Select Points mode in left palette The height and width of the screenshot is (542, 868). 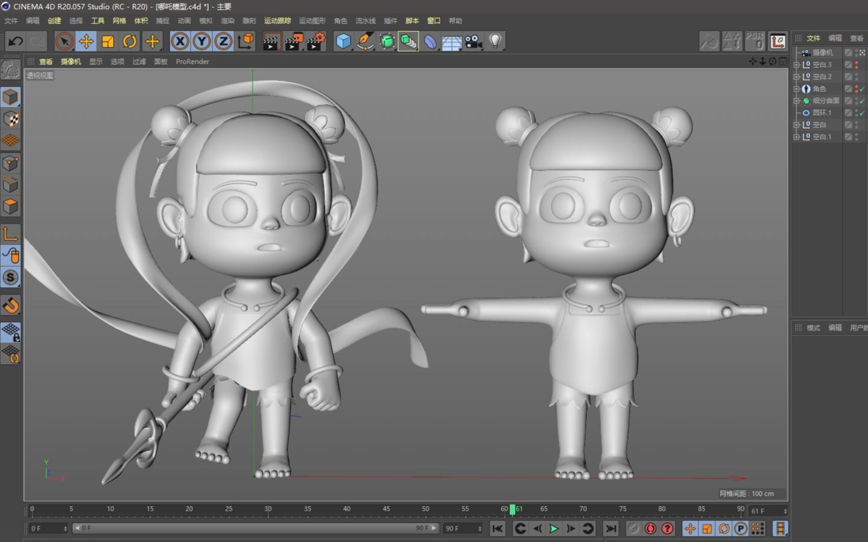pos(10,163)
